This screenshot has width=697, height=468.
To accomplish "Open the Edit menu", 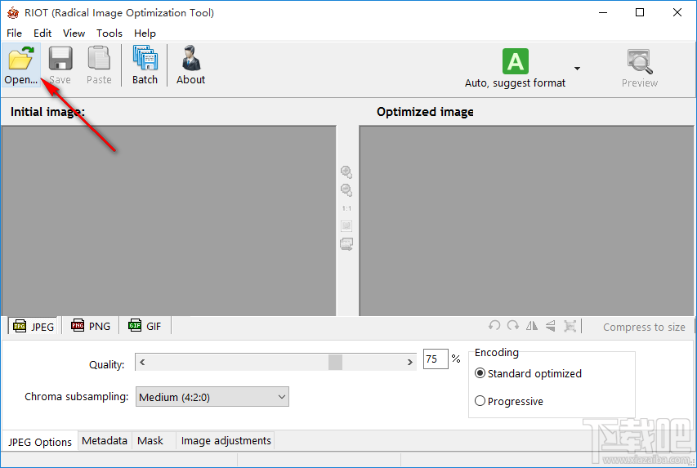I will coord(42,33).
